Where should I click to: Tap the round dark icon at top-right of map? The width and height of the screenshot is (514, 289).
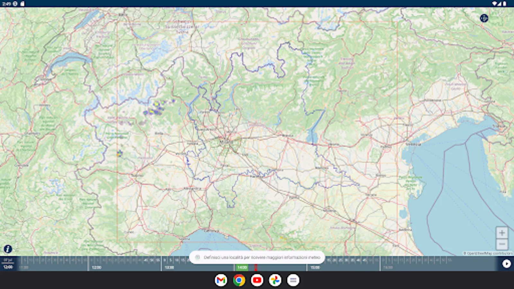(484, 18)
